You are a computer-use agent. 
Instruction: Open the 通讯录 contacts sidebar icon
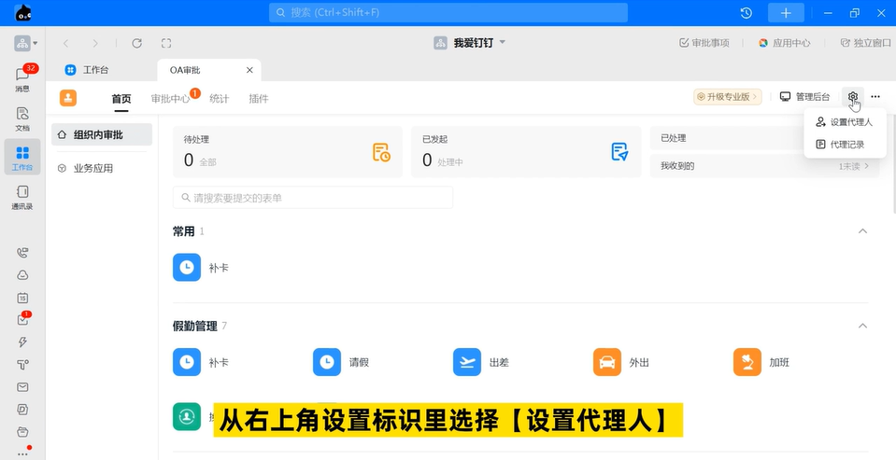(22, 196)
